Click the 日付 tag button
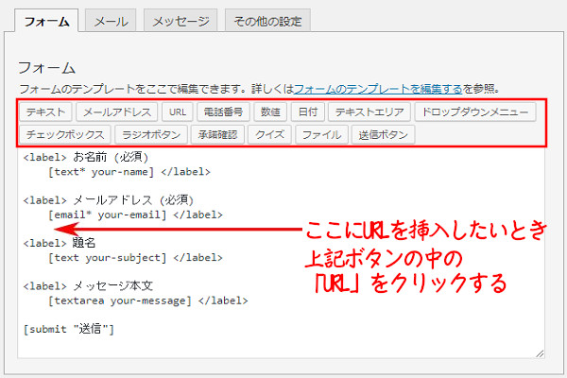 point(308,112)
